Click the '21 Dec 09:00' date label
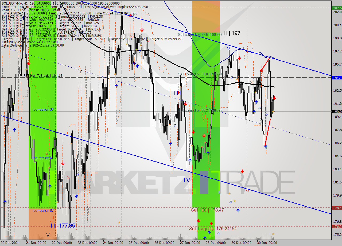Image resolution: width=342 pixels, height=246 pixels. pyautogui.click(x=36, y=243)
